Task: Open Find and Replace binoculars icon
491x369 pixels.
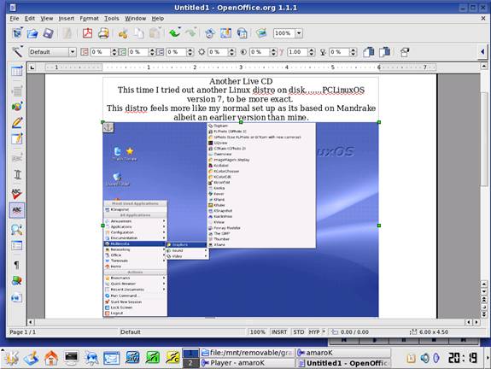Action: click(17, 230)
